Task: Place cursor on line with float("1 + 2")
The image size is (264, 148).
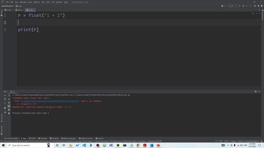Action: [x=41, y=16]
